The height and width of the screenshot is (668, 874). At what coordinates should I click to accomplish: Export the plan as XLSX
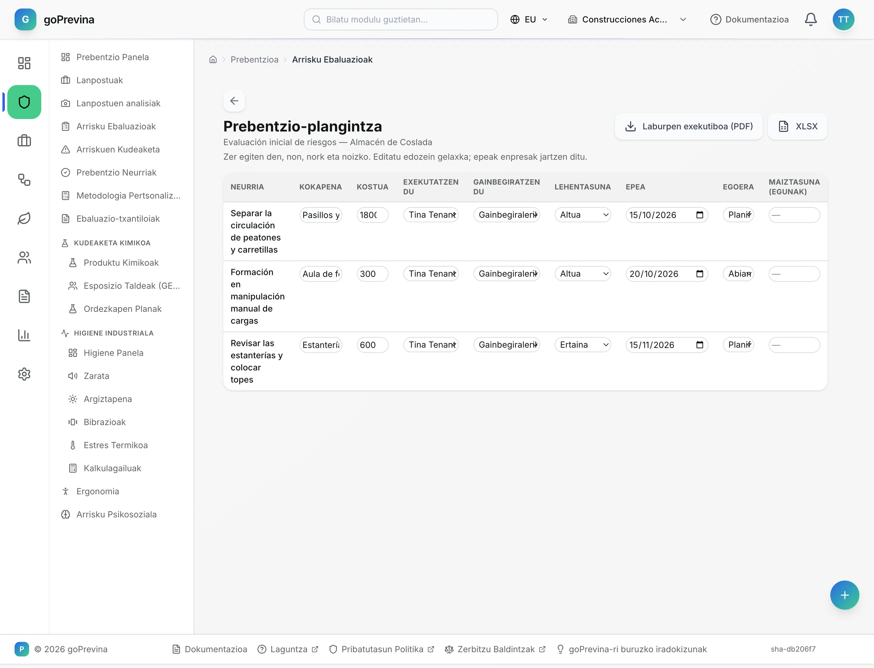[797, 126]
